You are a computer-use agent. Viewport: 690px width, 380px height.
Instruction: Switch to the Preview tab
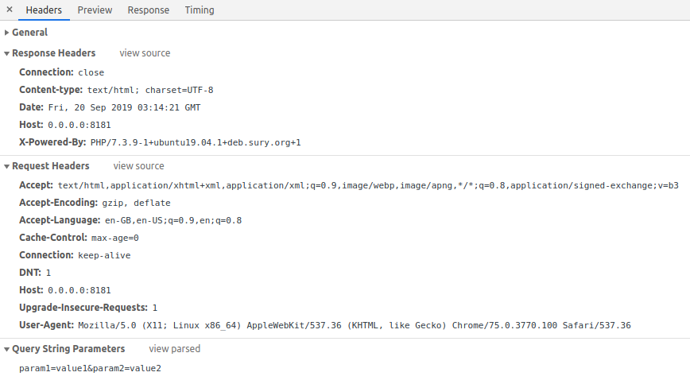[95, 10]
